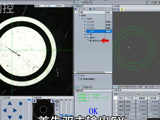Viewport: 160px width, 120px height.
Task: Click the yellow highlighted icon in 3D view toolbar
Action: click(x=122, y=10)
